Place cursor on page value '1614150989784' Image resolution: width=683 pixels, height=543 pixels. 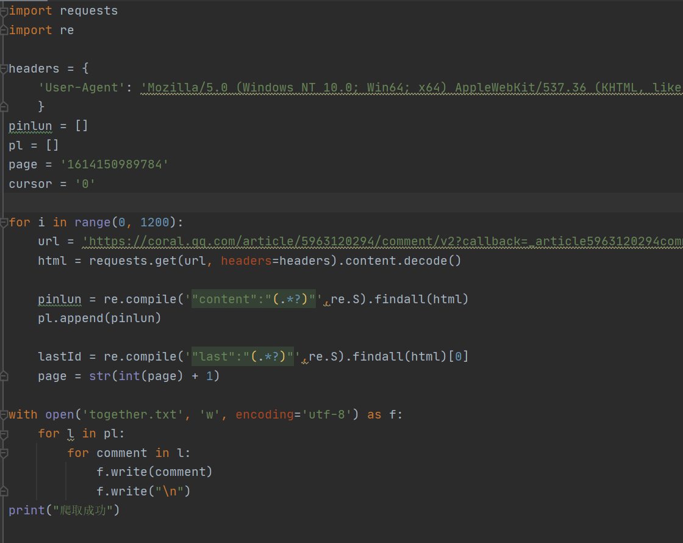pyautogui.click(x=114, y=165)
